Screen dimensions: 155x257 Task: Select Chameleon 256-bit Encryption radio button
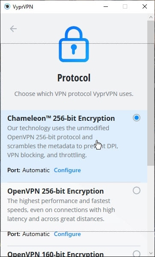click(137, 118)
